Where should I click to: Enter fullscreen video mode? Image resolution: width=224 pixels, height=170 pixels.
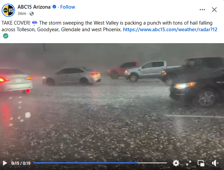[189, 163]
